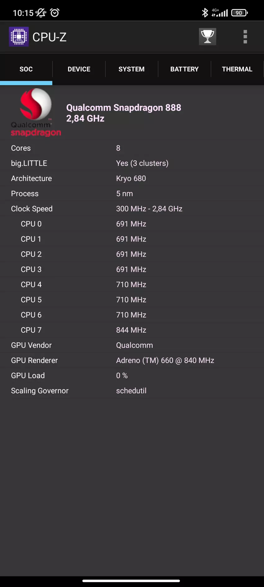This screenshot has height=587, width=264.
Task: Switch to the DEVICE tab
Action: tap(79, 69)
